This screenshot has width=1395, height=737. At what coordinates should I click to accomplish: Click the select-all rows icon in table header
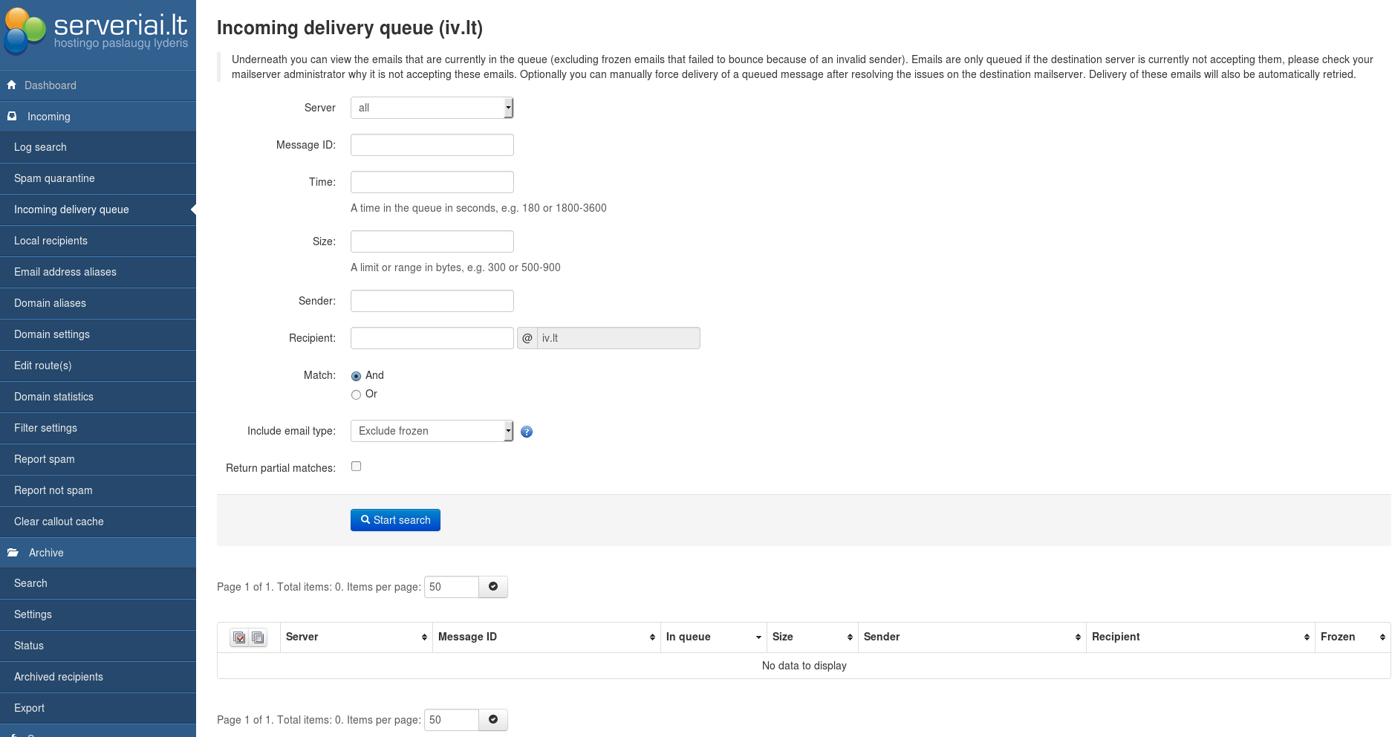[239, 637]
